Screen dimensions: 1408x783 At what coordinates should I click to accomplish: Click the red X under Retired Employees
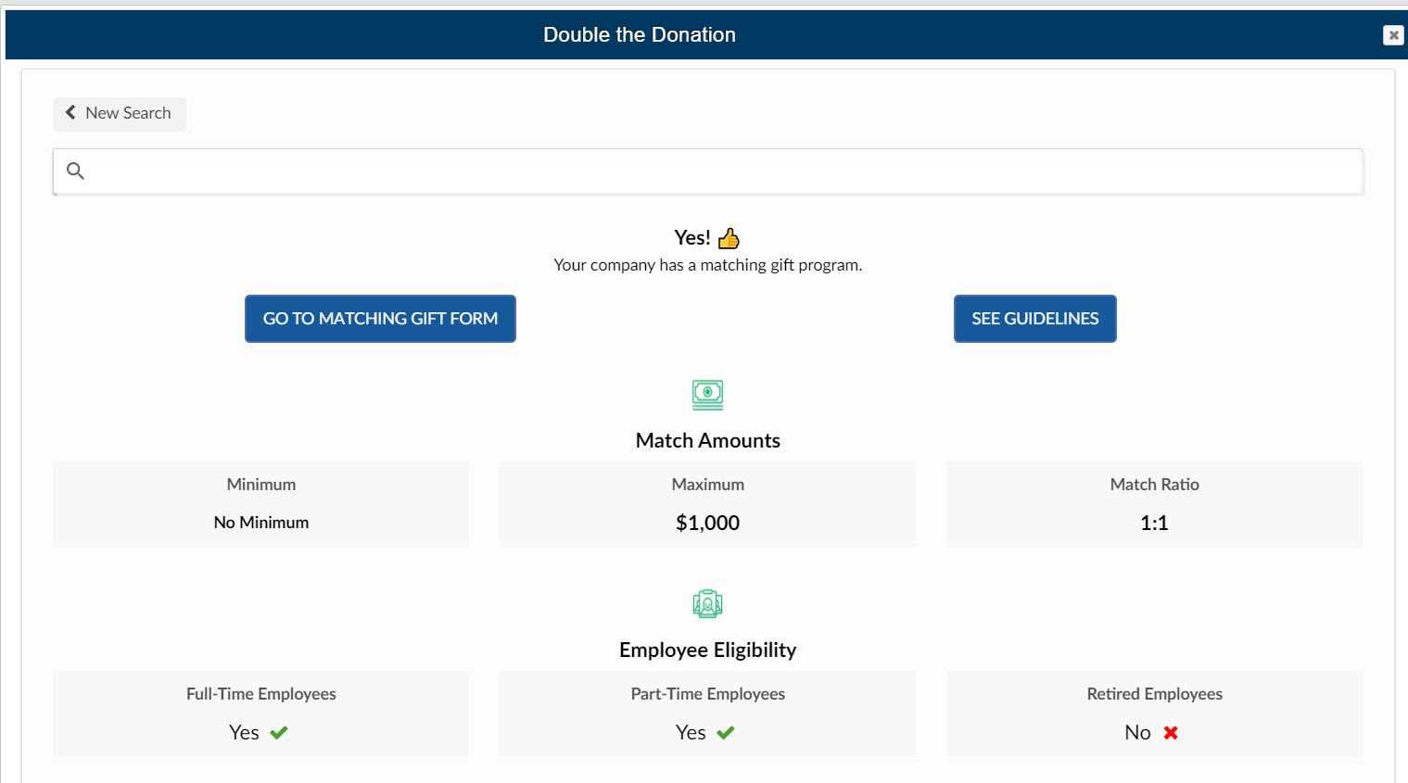pos(1171,733)
